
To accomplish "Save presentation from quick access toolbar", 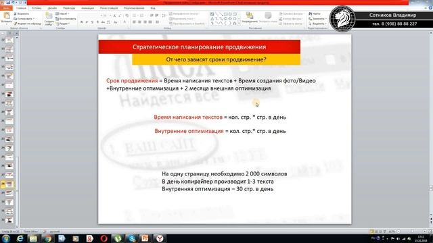I will (x=8, y=3).
